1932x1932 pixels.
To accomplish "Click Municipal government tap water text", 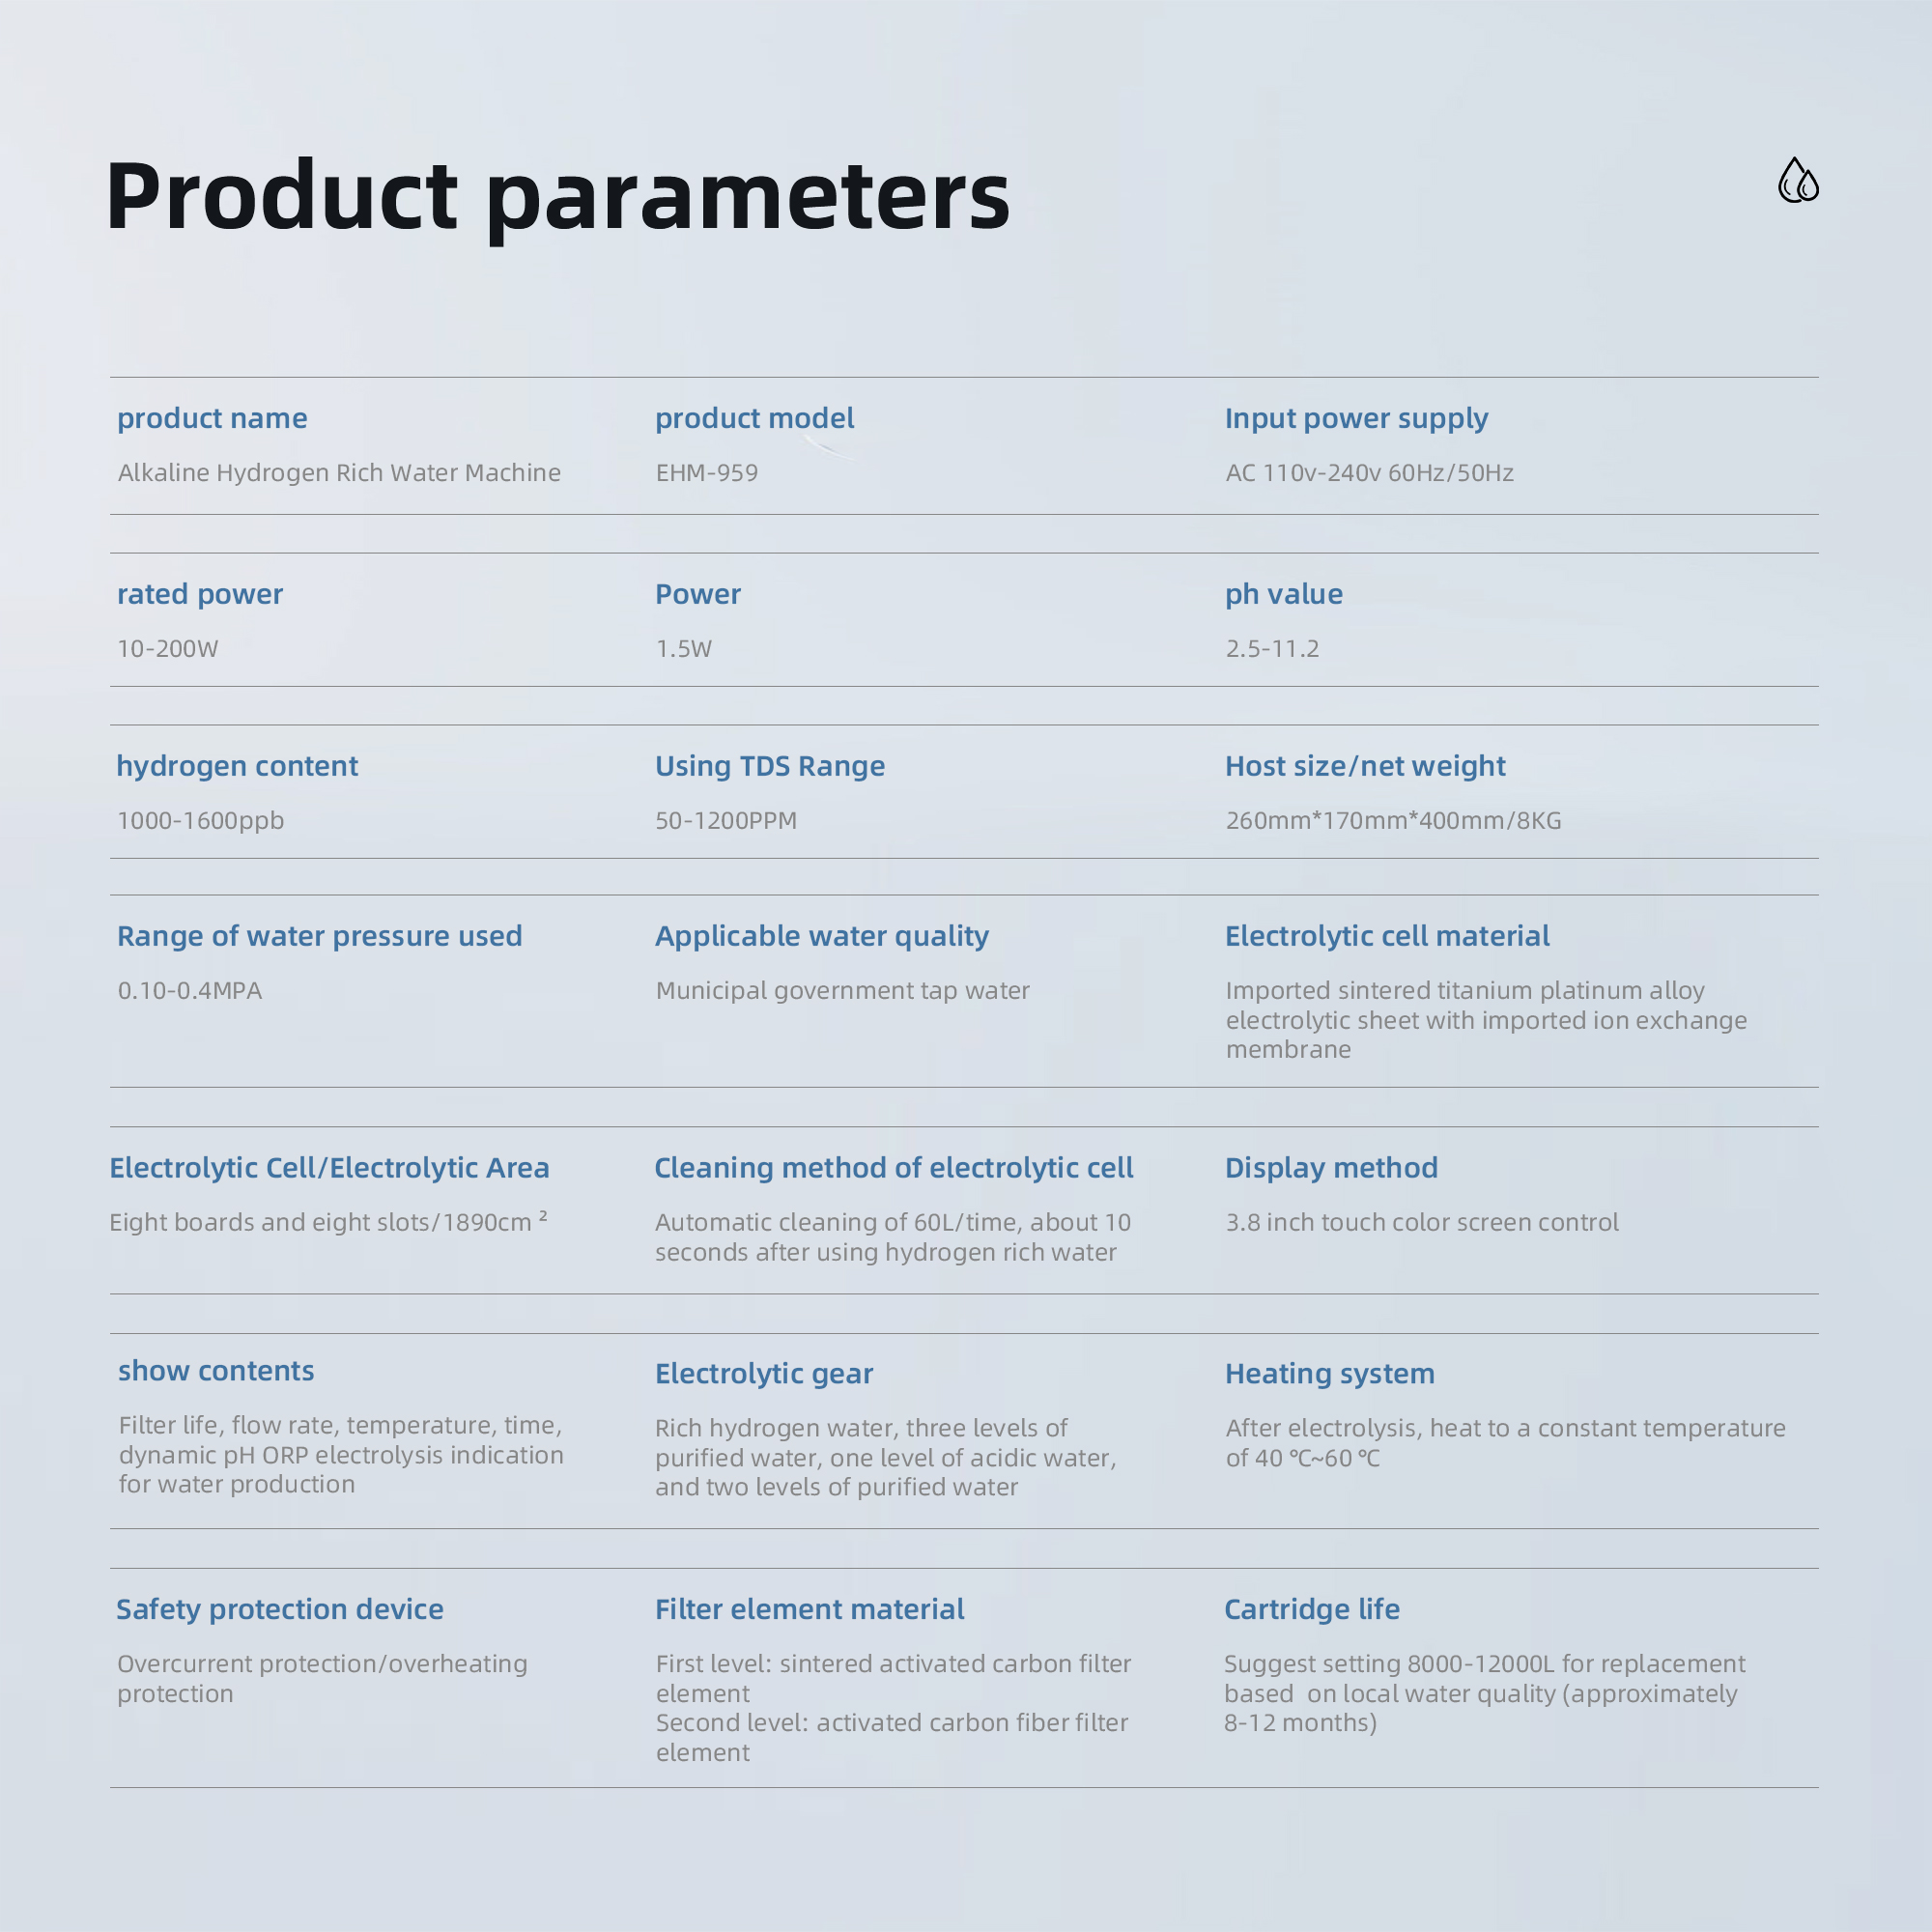I will point(842,991).
